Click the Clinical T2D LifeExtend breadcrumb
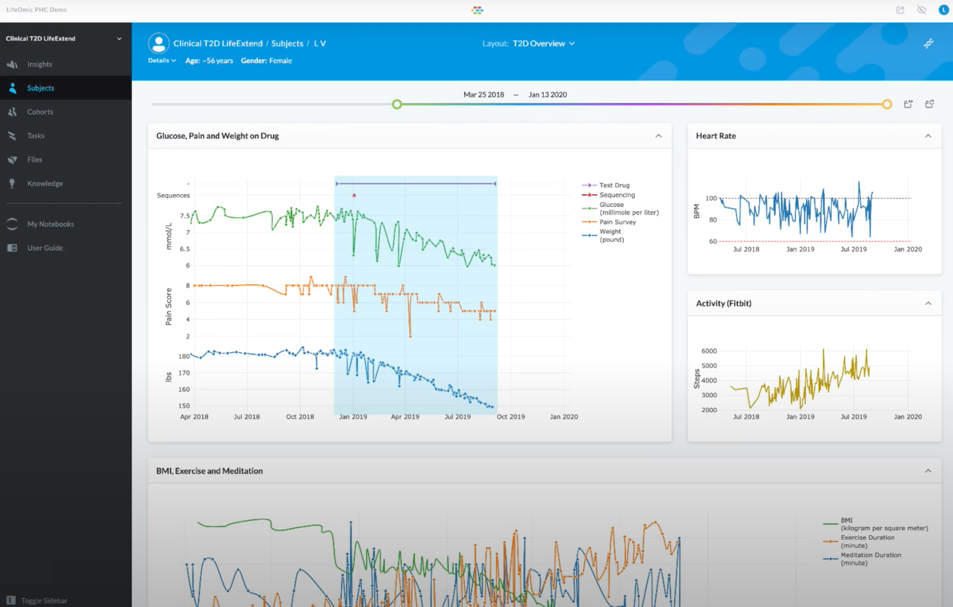 coord(218,43)
